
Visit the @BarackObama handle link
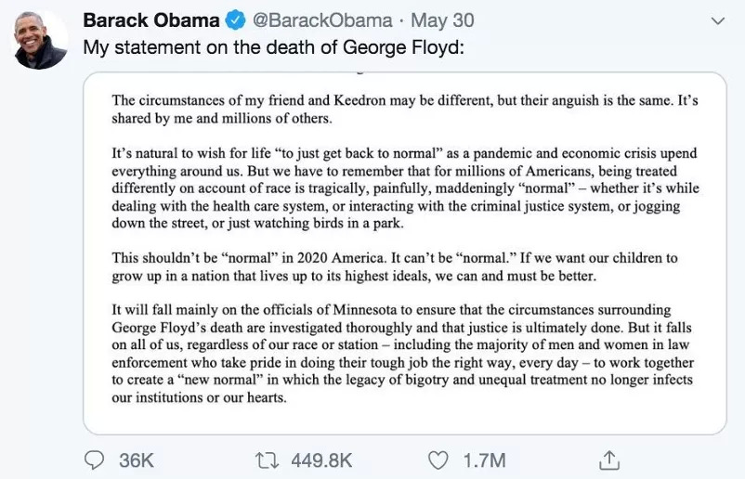314,20
